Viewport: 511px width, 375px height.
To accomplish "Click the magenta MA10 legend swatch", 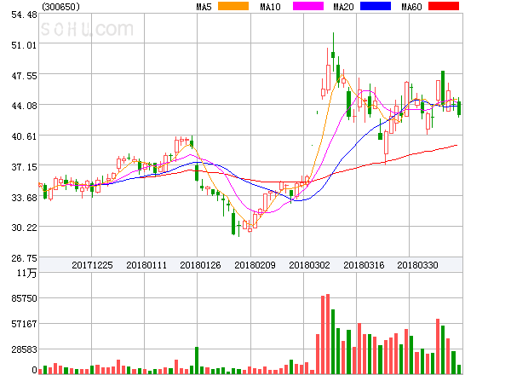I will [x=308, y=6].
